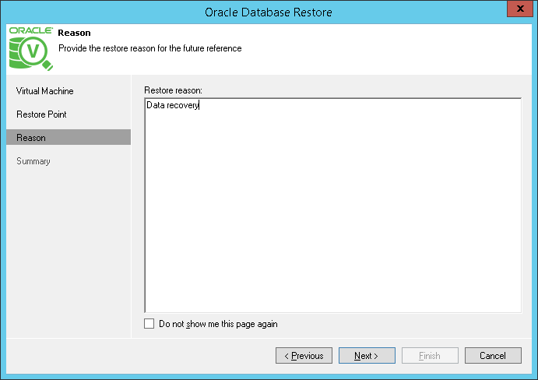Viewport: 538px width, 380px height.
Task: Go back with the Previous button
Action: click(x=304, y=355)
